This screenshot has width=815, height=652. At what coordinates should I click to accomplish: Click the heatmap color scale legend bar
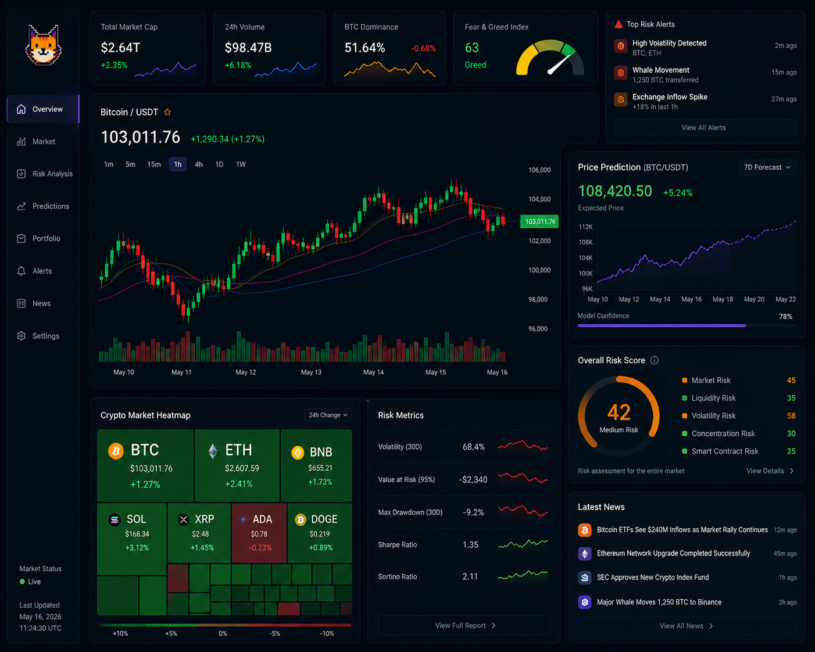point(225,625)
